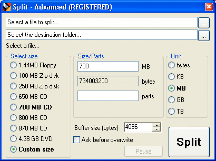Click the bytes field showing 734003200
Image resolution: width=216 pixels, height=161 pixels.
[x=108, y=81]
